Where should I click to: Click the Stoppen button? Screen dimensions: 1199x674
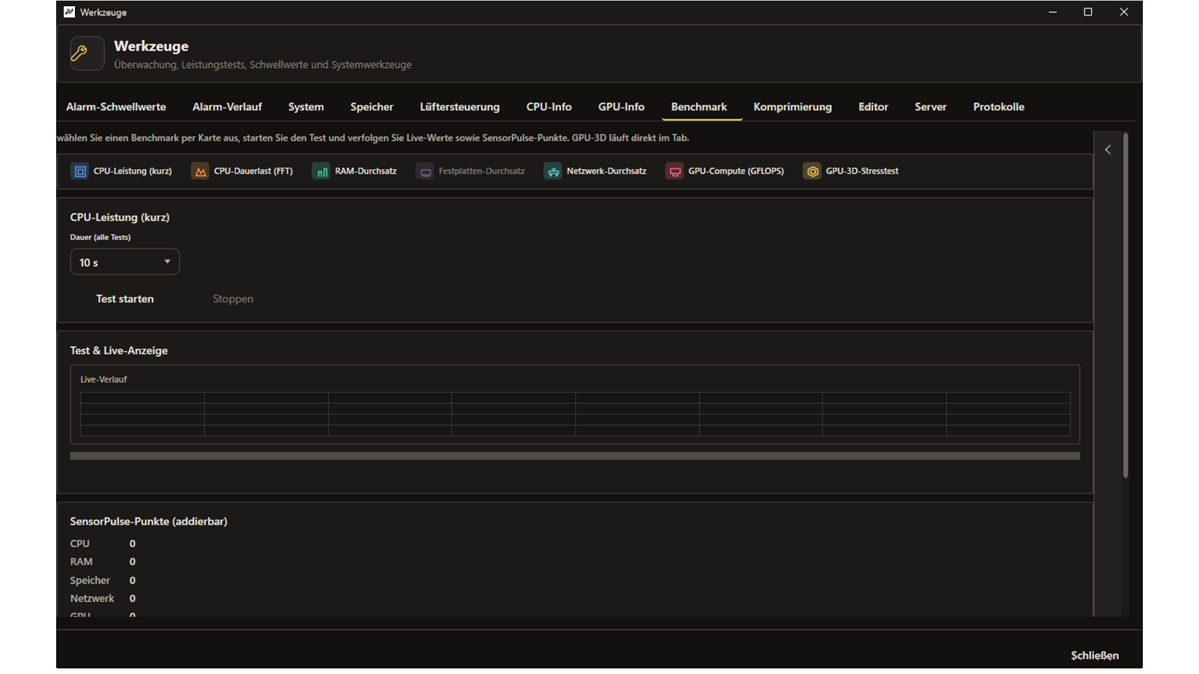point(233,299)
